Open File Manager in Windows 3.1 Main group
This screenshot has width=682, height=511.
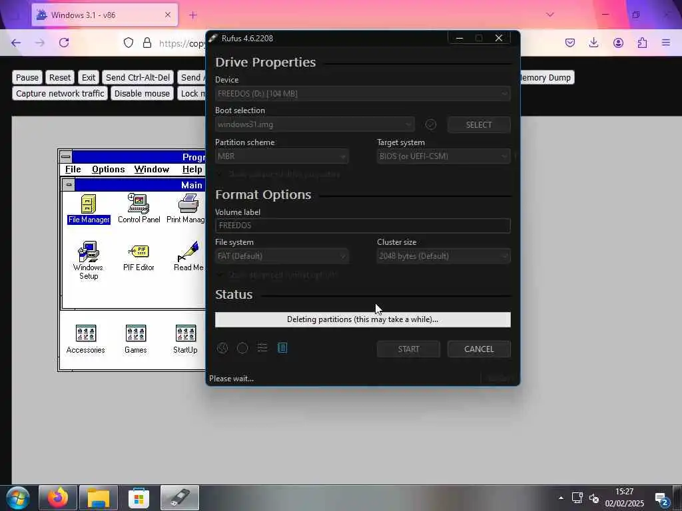(x=89, y=209)
